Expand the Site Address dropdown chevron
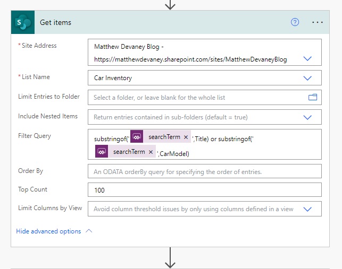The height and width of the screenshot is (269, 342). click(307, 58)
